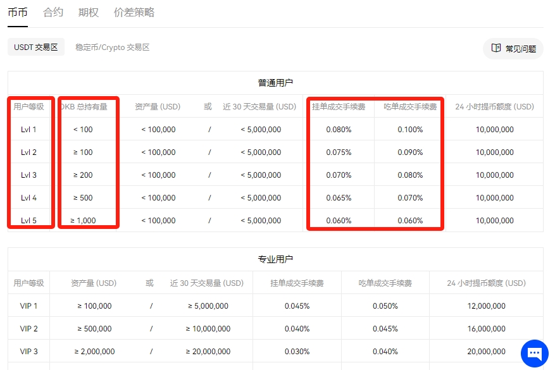This screenshot has height=370, width=555.
Task: Click the VIP 1 row label
Action: click(28, 306)
